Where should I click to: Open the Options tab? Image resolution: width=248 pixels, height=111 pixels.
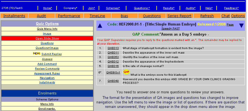coord(238,16)
